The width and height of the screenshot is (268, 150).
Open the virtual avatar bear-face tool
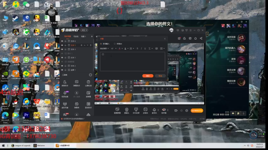coord(65,105)
